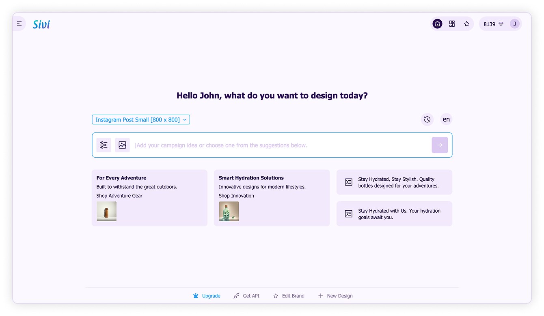Choose the Stay Hydrated with Us prompt
Screen dimensions: 544x316
pyautogui.click(x=394, y=214)
